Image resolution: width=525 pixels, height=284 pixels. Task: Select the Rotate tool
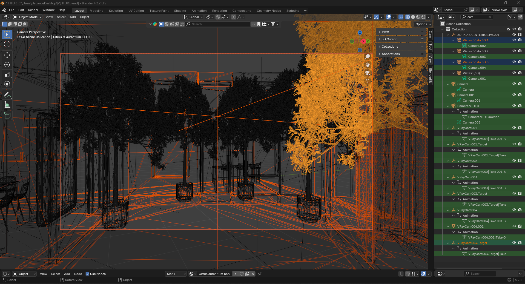click(7, 65)
